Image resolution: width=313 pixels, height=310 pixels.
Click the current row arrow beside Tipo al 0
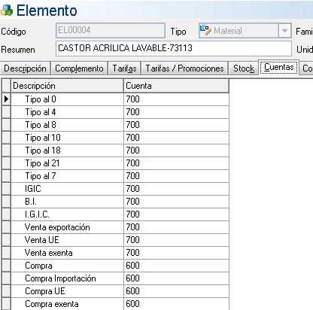click(6, 99)
